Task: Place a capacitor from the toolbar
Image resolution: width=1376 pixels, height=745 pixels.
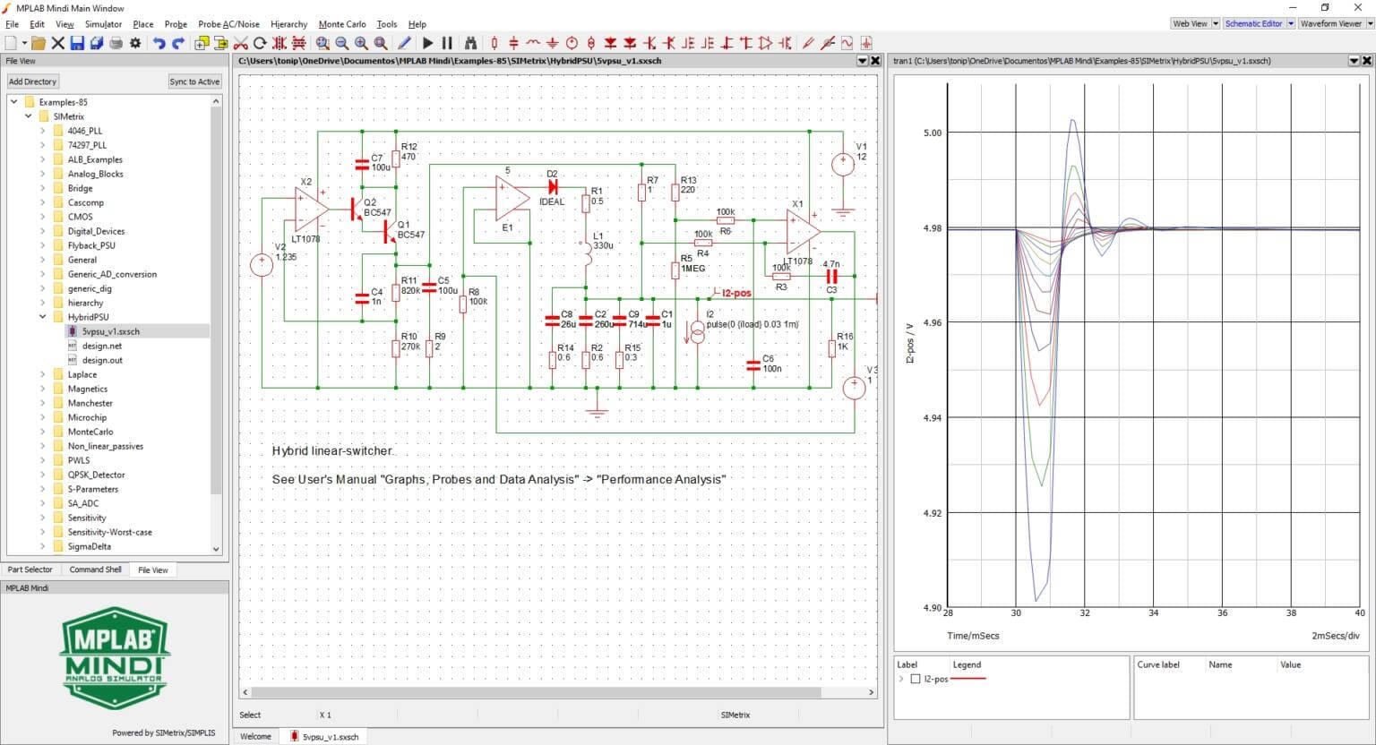Action: click(513, 42)
